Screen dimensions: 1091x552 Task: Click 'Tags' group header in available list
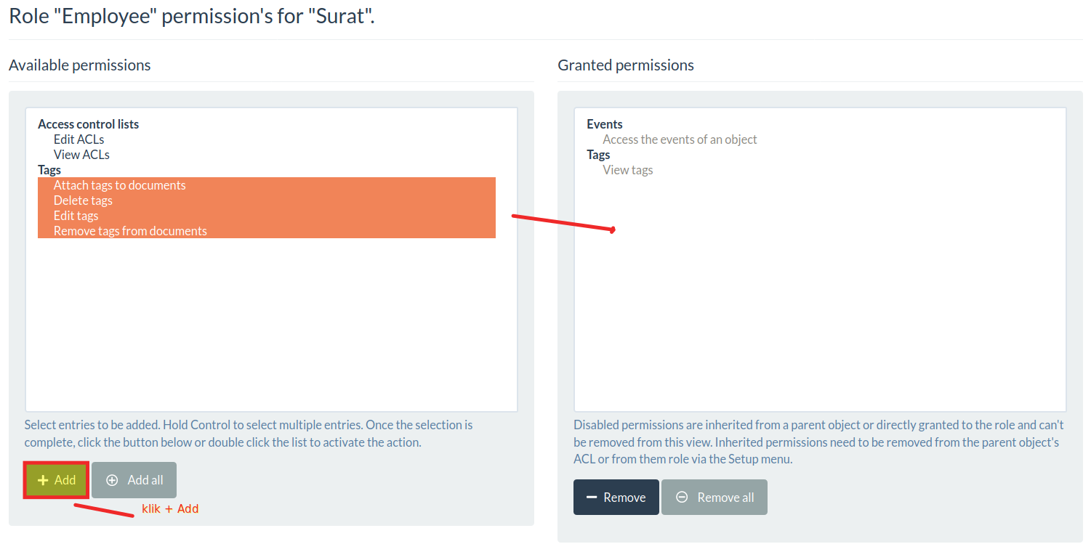coord(49,170)
